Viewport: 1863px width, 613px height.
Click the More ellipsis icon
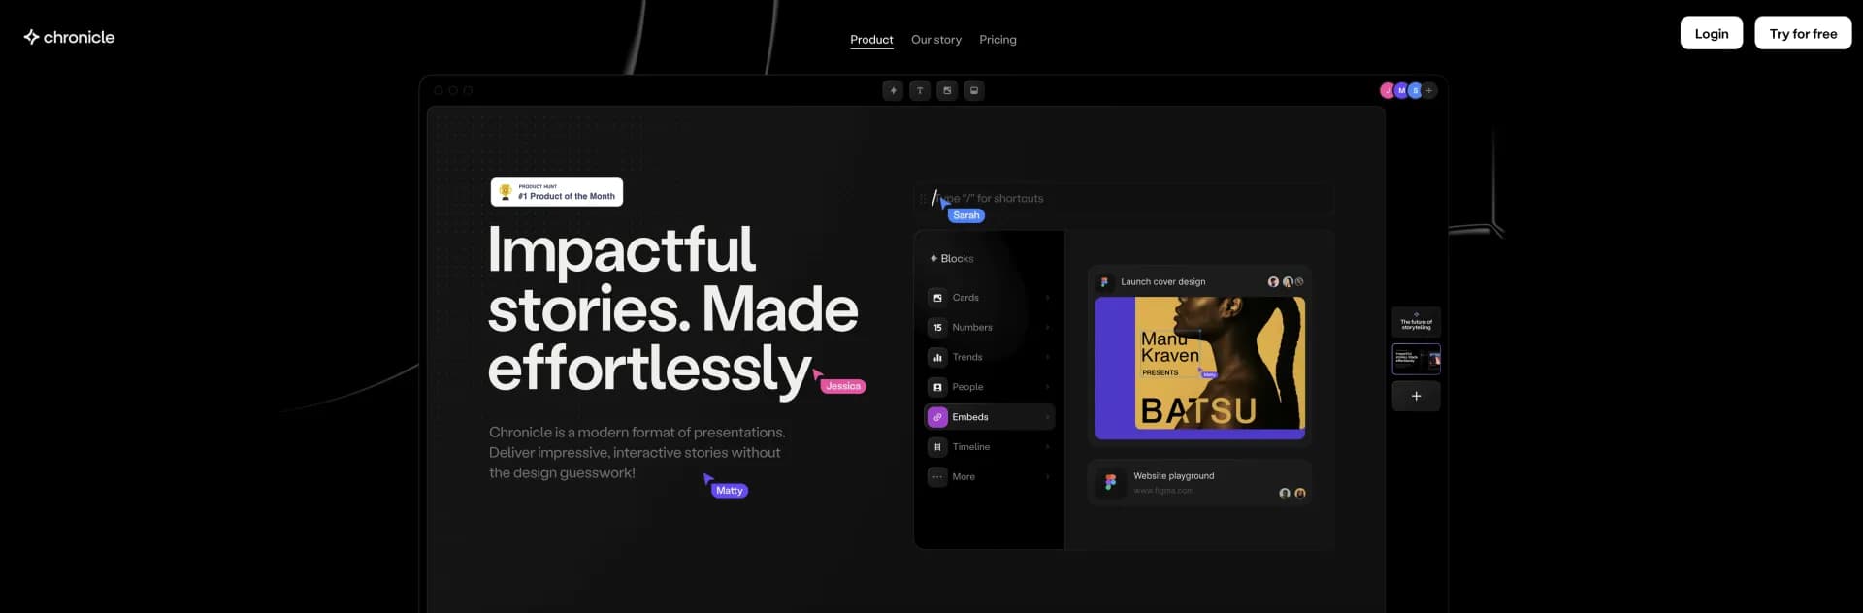(x=937, y=477)
